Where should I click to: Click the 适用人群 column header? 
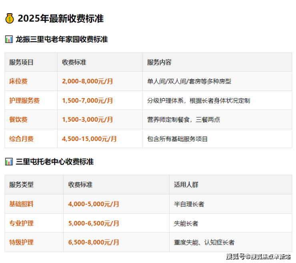click(186, 185)
